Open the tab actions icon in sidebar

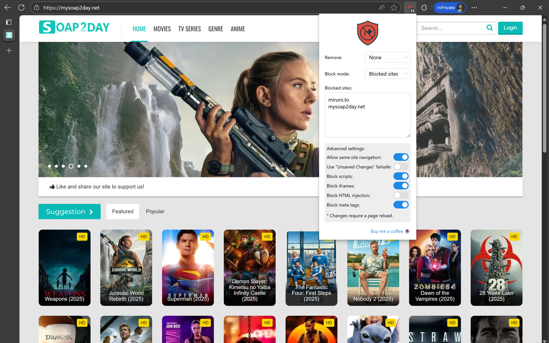pos(9,22)
